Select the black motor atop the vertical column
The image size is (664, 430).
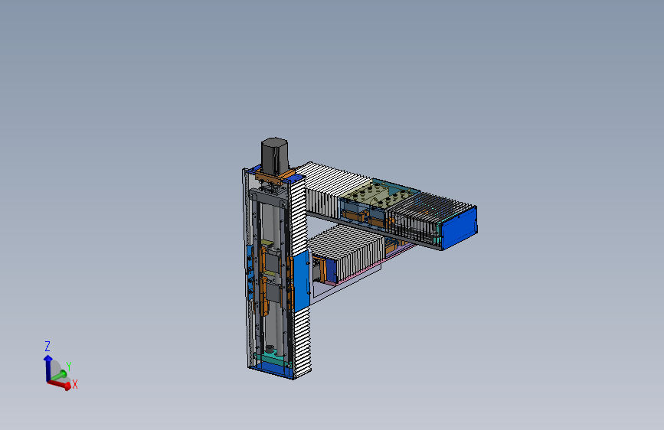[x=275, y=156]
